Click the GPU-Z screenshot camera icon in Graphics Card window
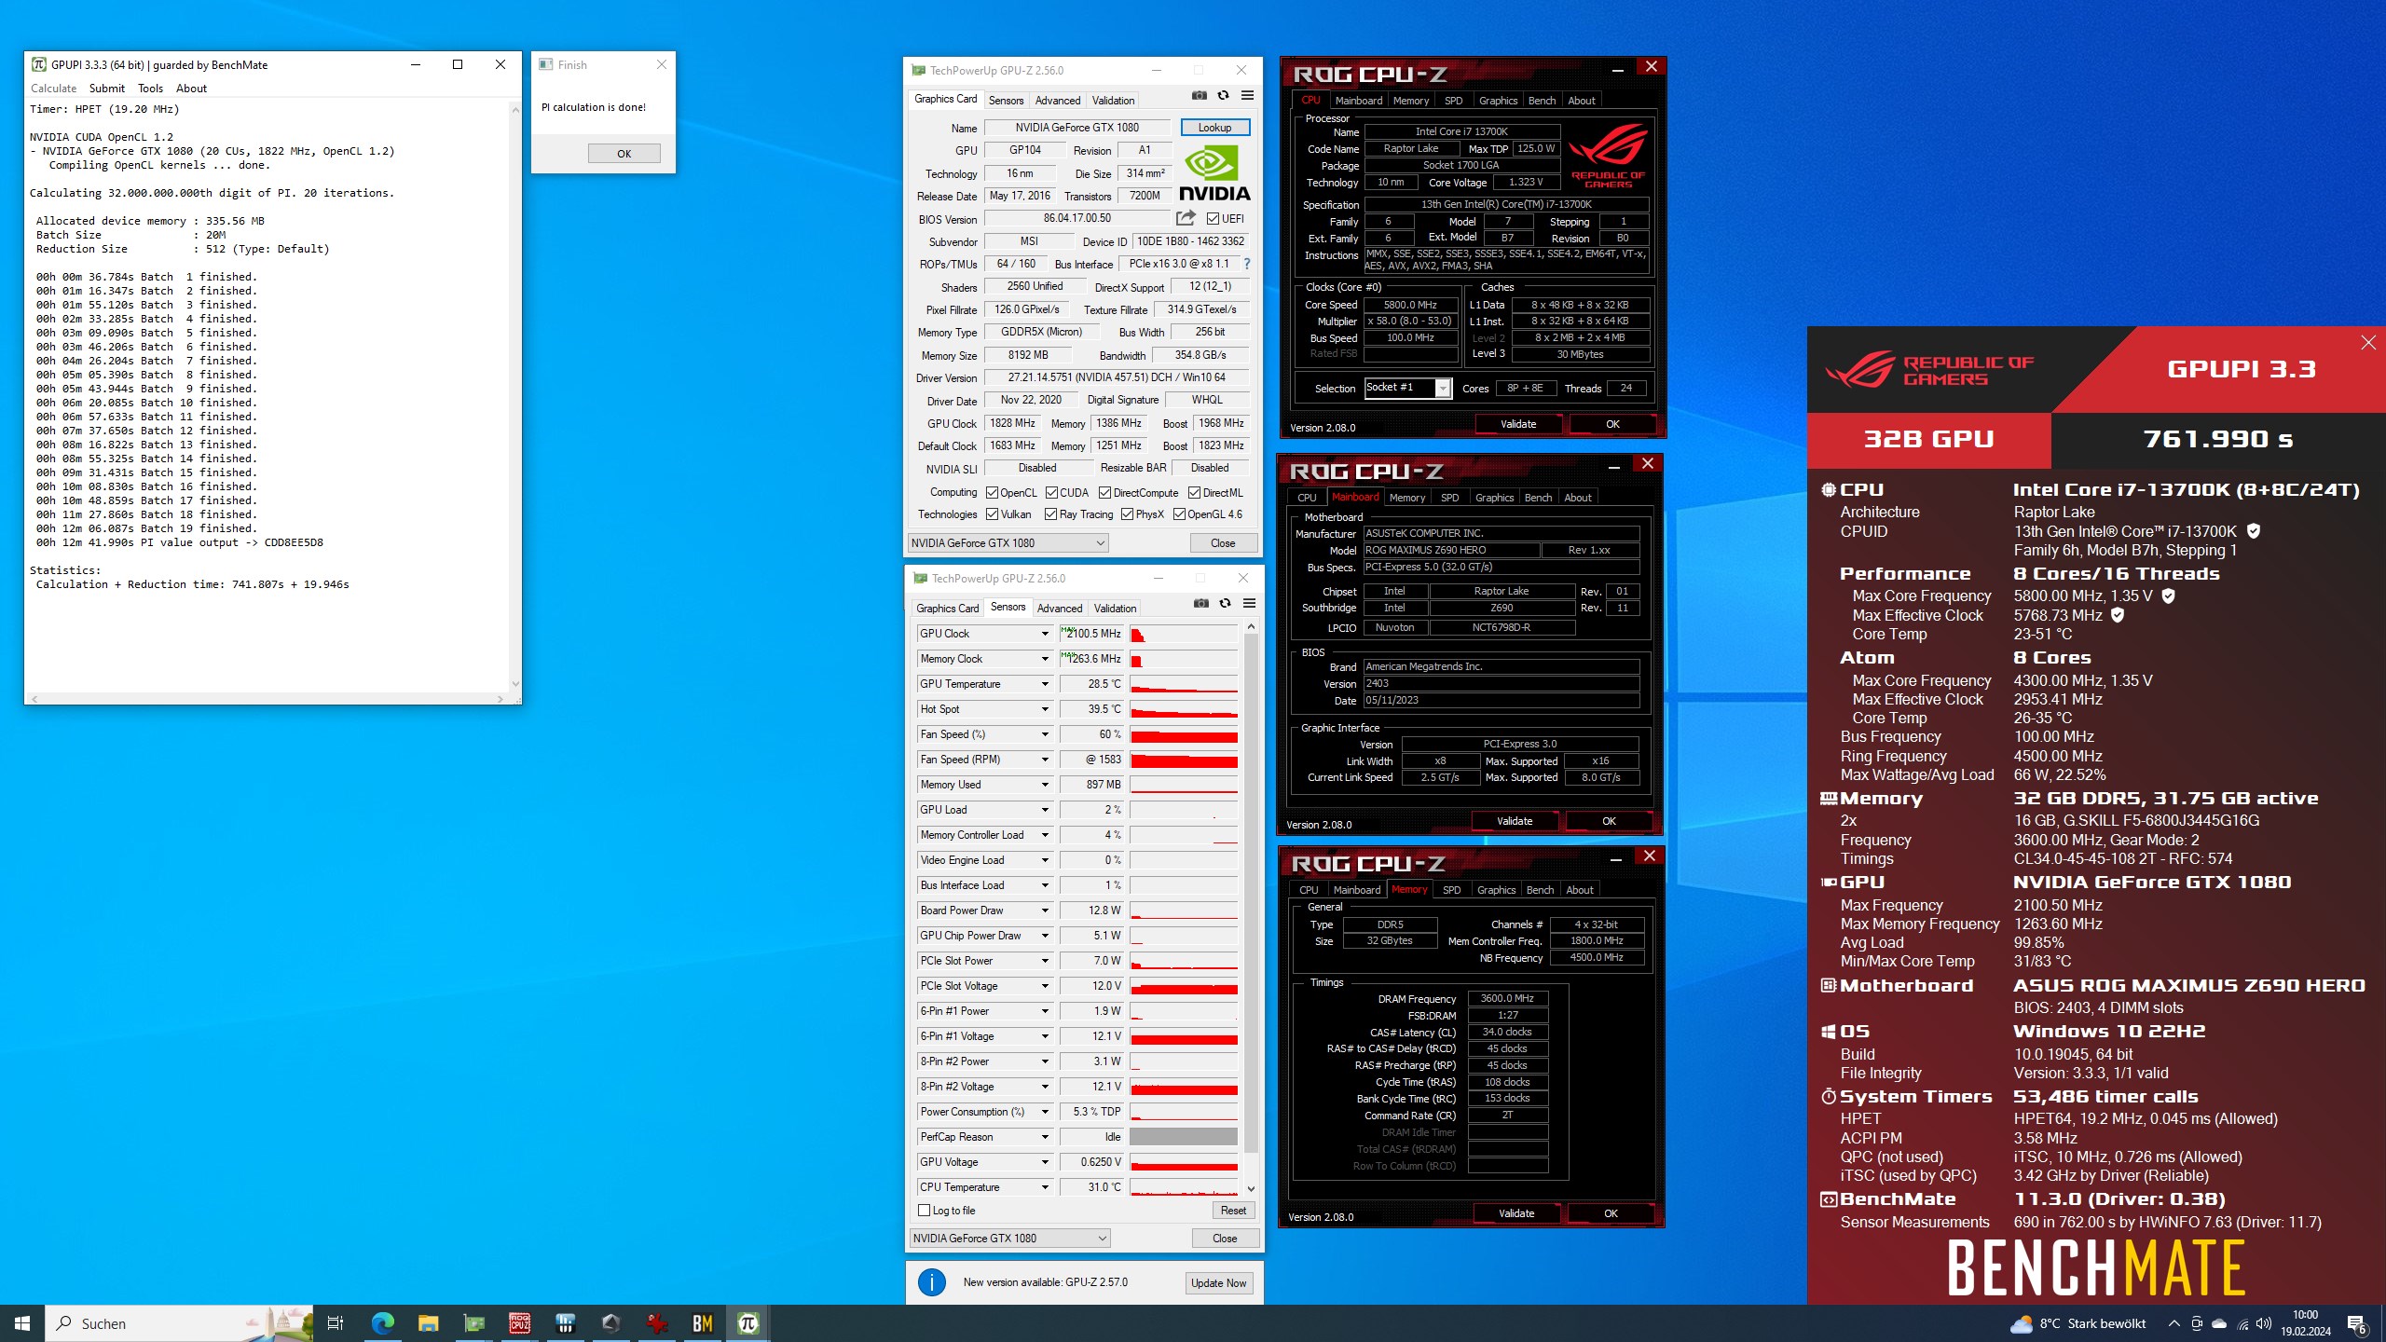The width and height of the screenshot is (2386, 1342). [1200, 96]
